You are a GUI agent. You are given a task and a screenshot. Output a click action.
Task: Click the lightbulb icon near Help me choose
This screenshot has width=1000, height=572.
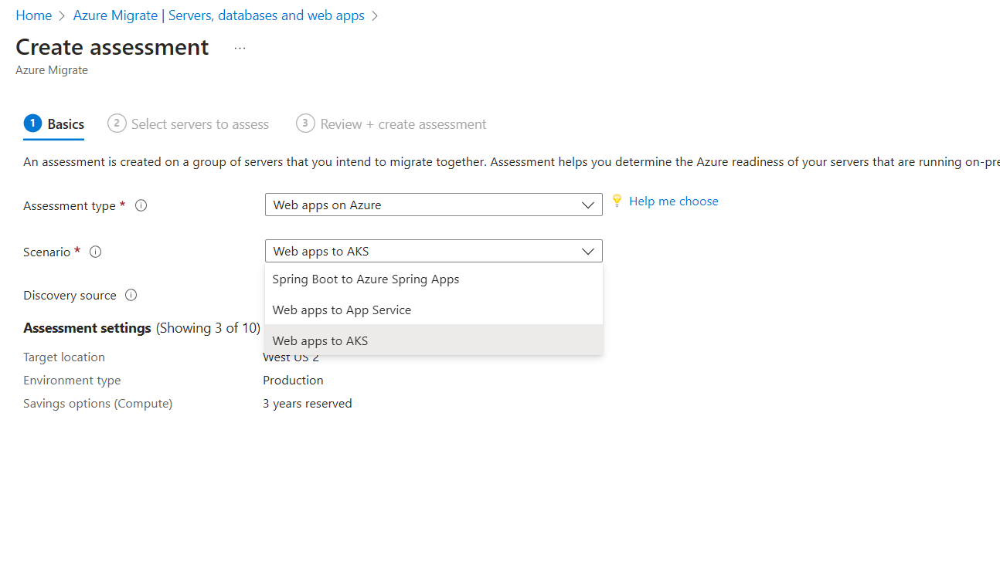617,201
